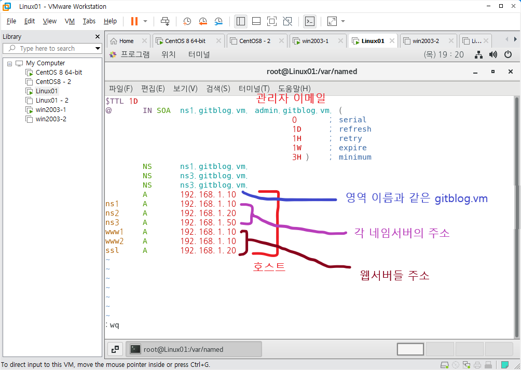Take a snapshot of this virtual machine
The height and width of the screenshot is (370, 521).
click(187, 21)
